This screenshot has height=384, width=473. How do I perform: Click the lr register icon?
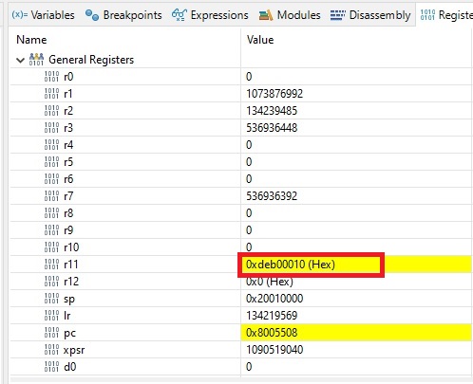click(51, 316)
